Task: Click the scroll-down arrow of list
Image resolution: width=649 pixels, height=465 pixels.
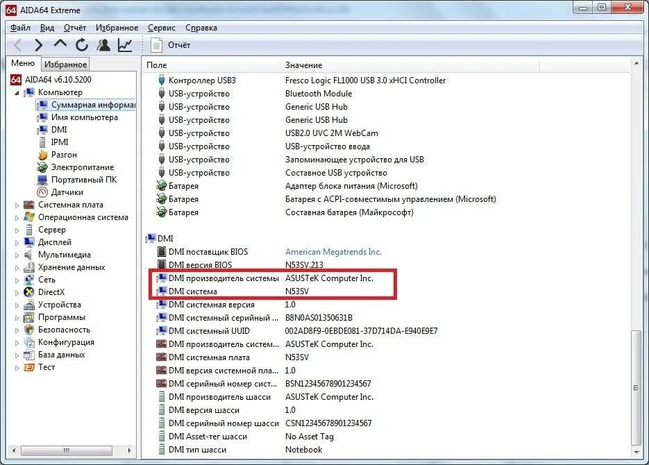Action: tap(637, 453)
